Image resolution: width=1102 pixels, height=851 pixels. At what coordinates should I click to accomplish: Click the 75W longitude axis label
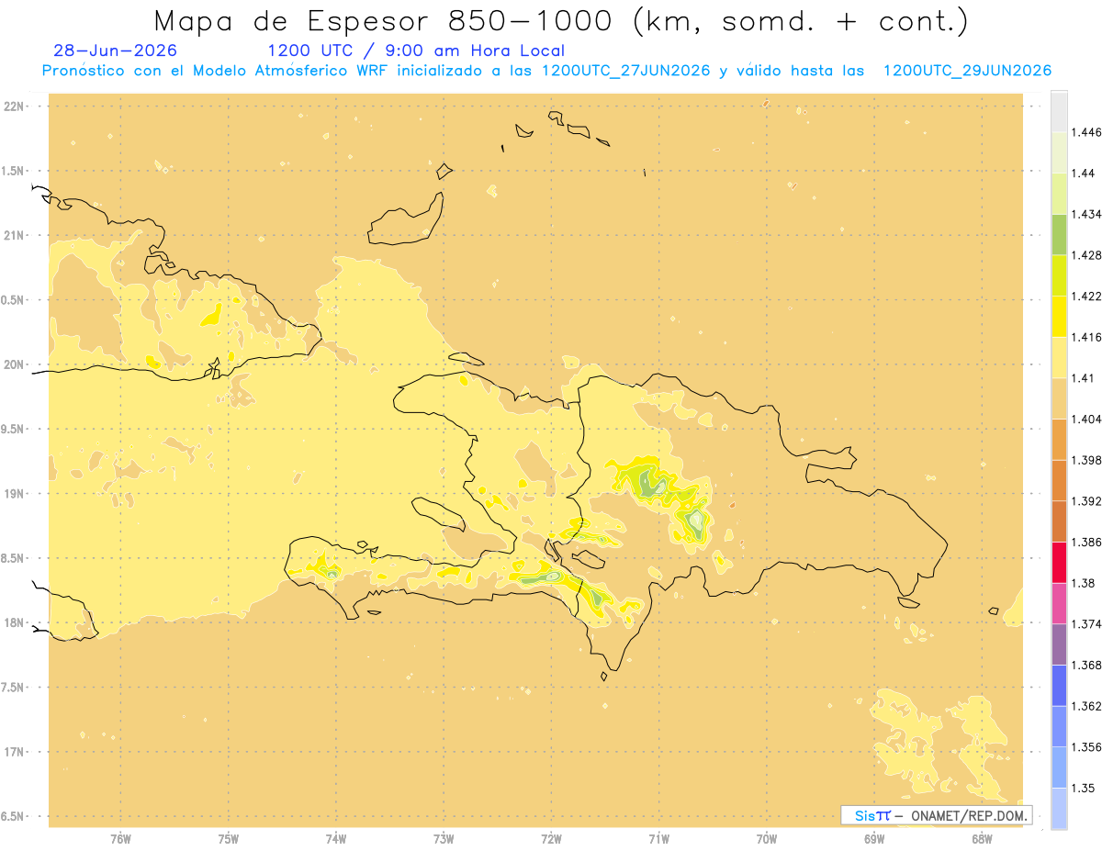tap(229, 838)
